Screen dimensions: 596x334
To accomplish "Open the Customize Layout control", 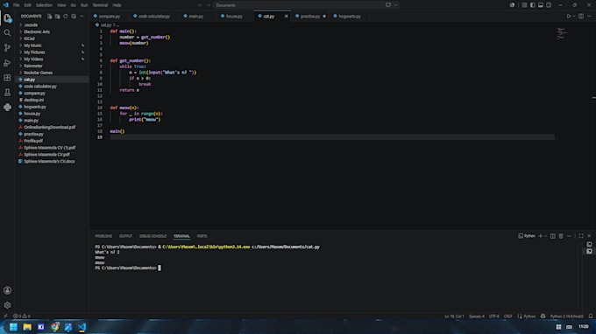I will (524, 5).
